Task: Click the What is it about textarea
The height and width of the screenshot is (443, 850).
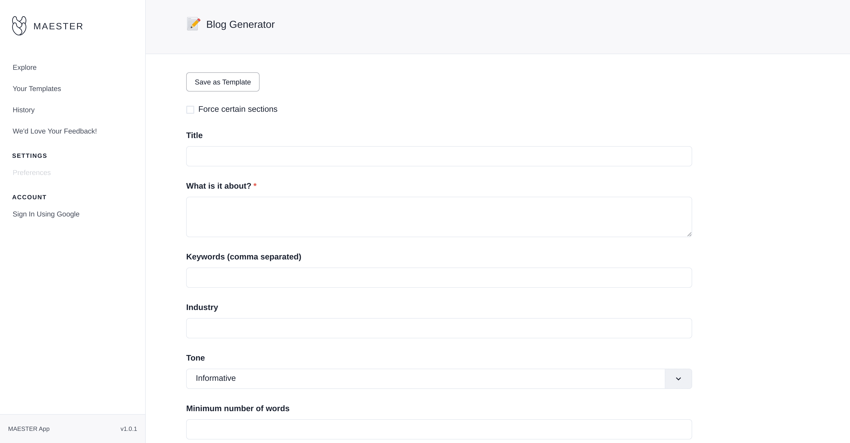Action: (x=439, y=217)
